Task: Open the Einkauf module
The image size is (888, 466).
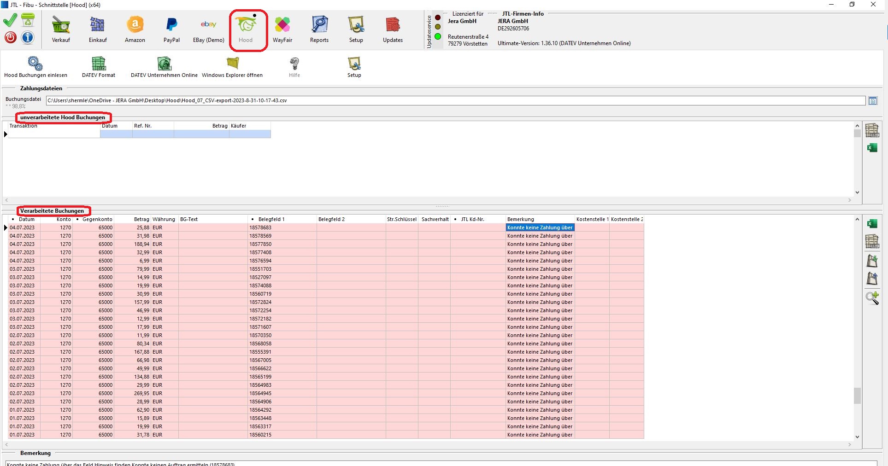Action: tap(98, 29)
